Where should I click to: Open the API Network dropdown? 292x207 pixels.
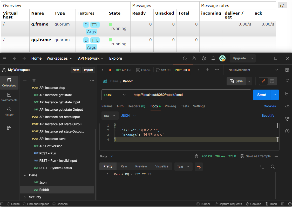coord(91,59)
